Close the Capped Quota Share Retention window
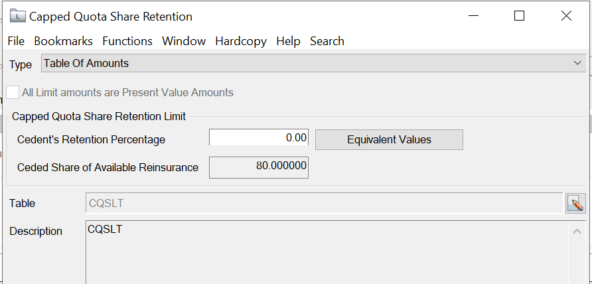592x284 pixels. coord(566,17)
